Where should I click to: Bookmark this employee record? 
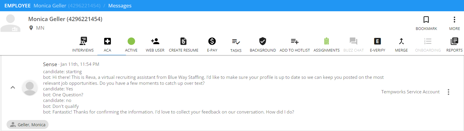point(426,20)
